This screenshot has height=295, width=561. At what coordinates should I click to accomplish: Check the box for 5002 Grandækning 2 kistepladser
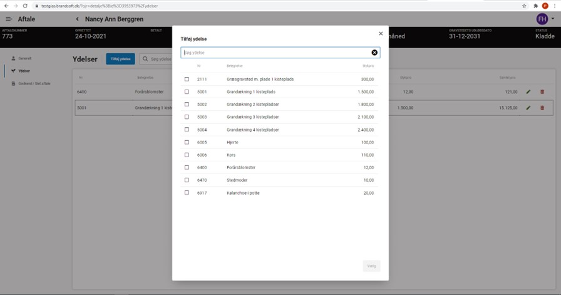click(187, 104)
